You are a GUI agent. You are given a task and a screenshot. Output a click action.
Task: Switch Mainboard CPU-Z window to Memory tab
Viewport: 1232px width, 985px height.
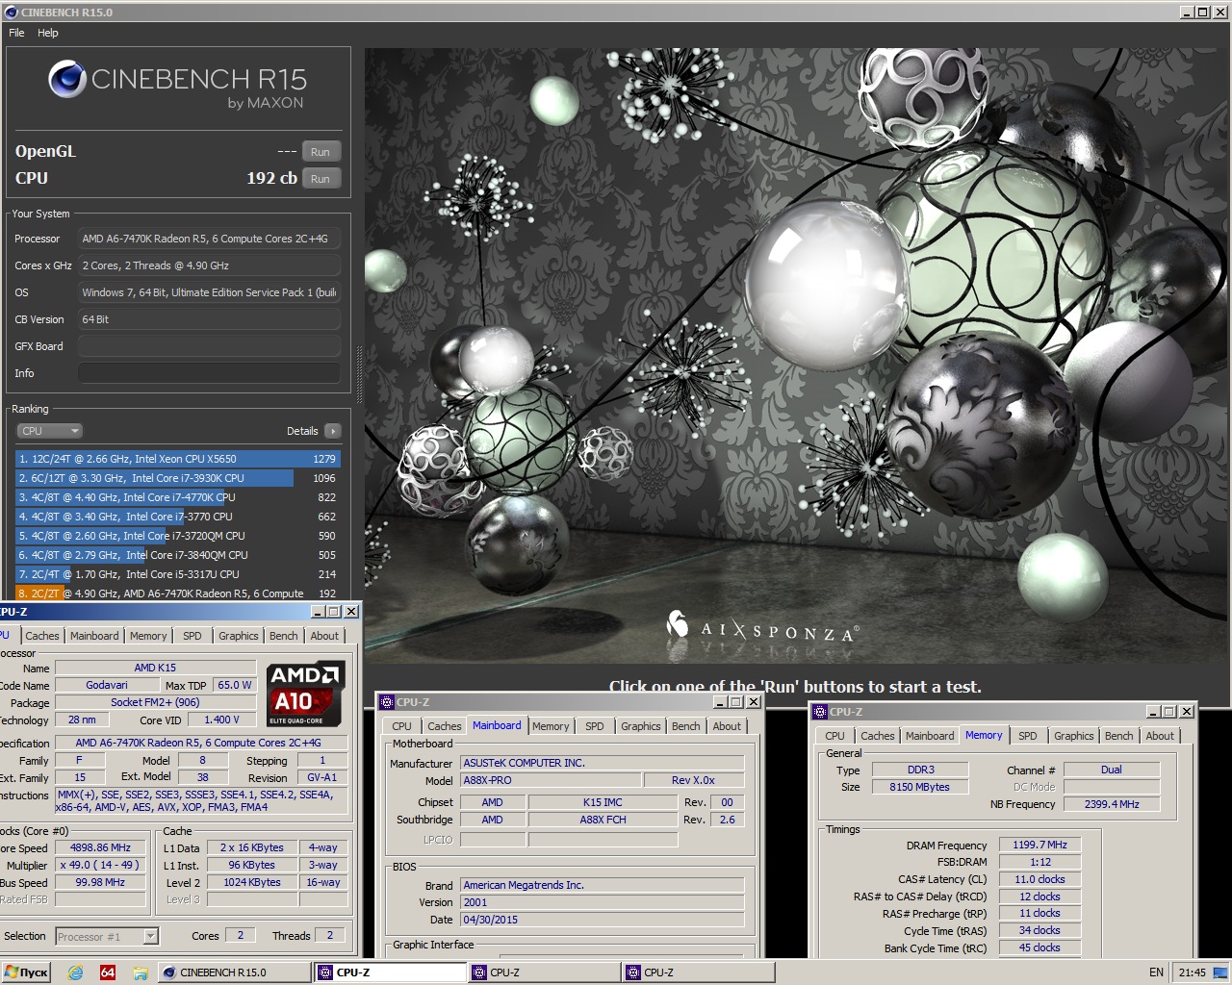(551, 726)
